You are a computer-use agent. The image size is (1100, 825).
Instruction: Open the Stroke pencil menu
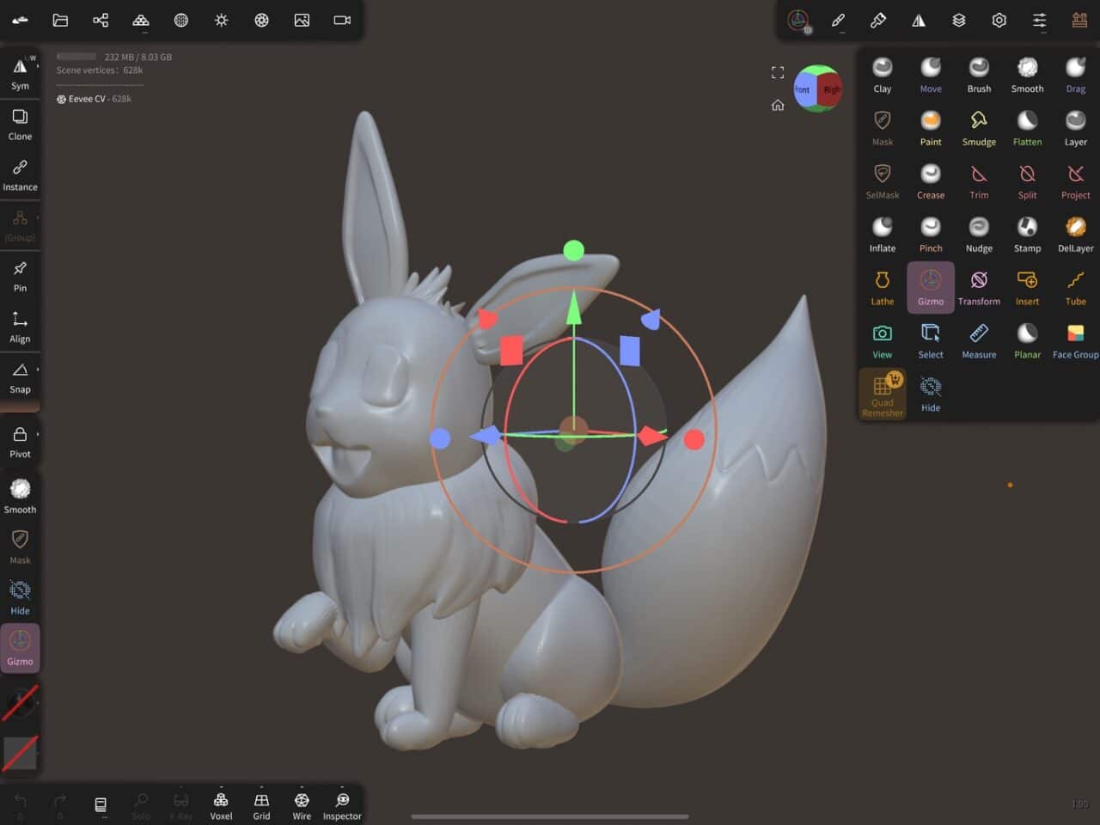[838, 20]
